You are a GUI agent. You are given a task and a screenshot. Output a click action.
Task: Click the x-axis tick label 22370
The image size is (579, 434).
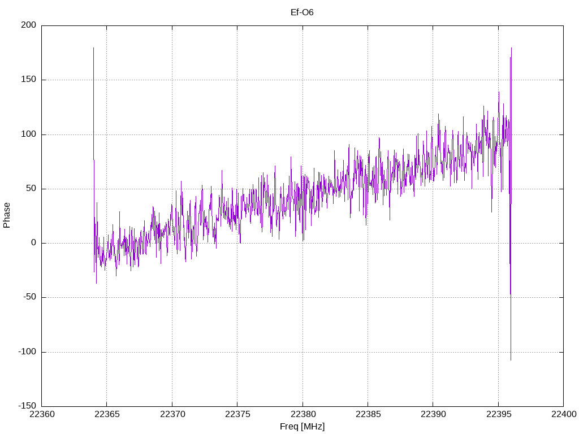(172, 414)
